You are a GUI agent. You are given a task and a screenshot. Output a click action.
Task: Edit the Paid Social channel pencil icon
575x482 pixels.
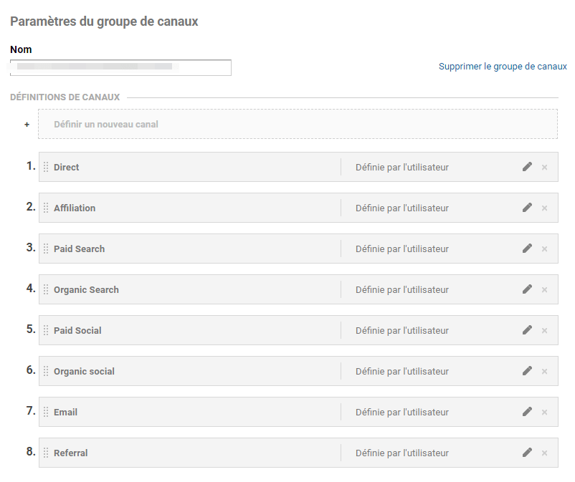[527, 330]
